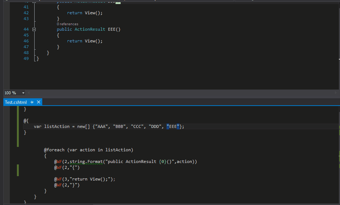
Task: Click the @WF(2,"{") line
Action: click(x=67, y=168)
